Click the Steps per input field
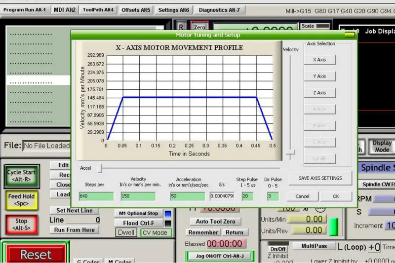Screen dimensions: 395x263 (95, 196)
